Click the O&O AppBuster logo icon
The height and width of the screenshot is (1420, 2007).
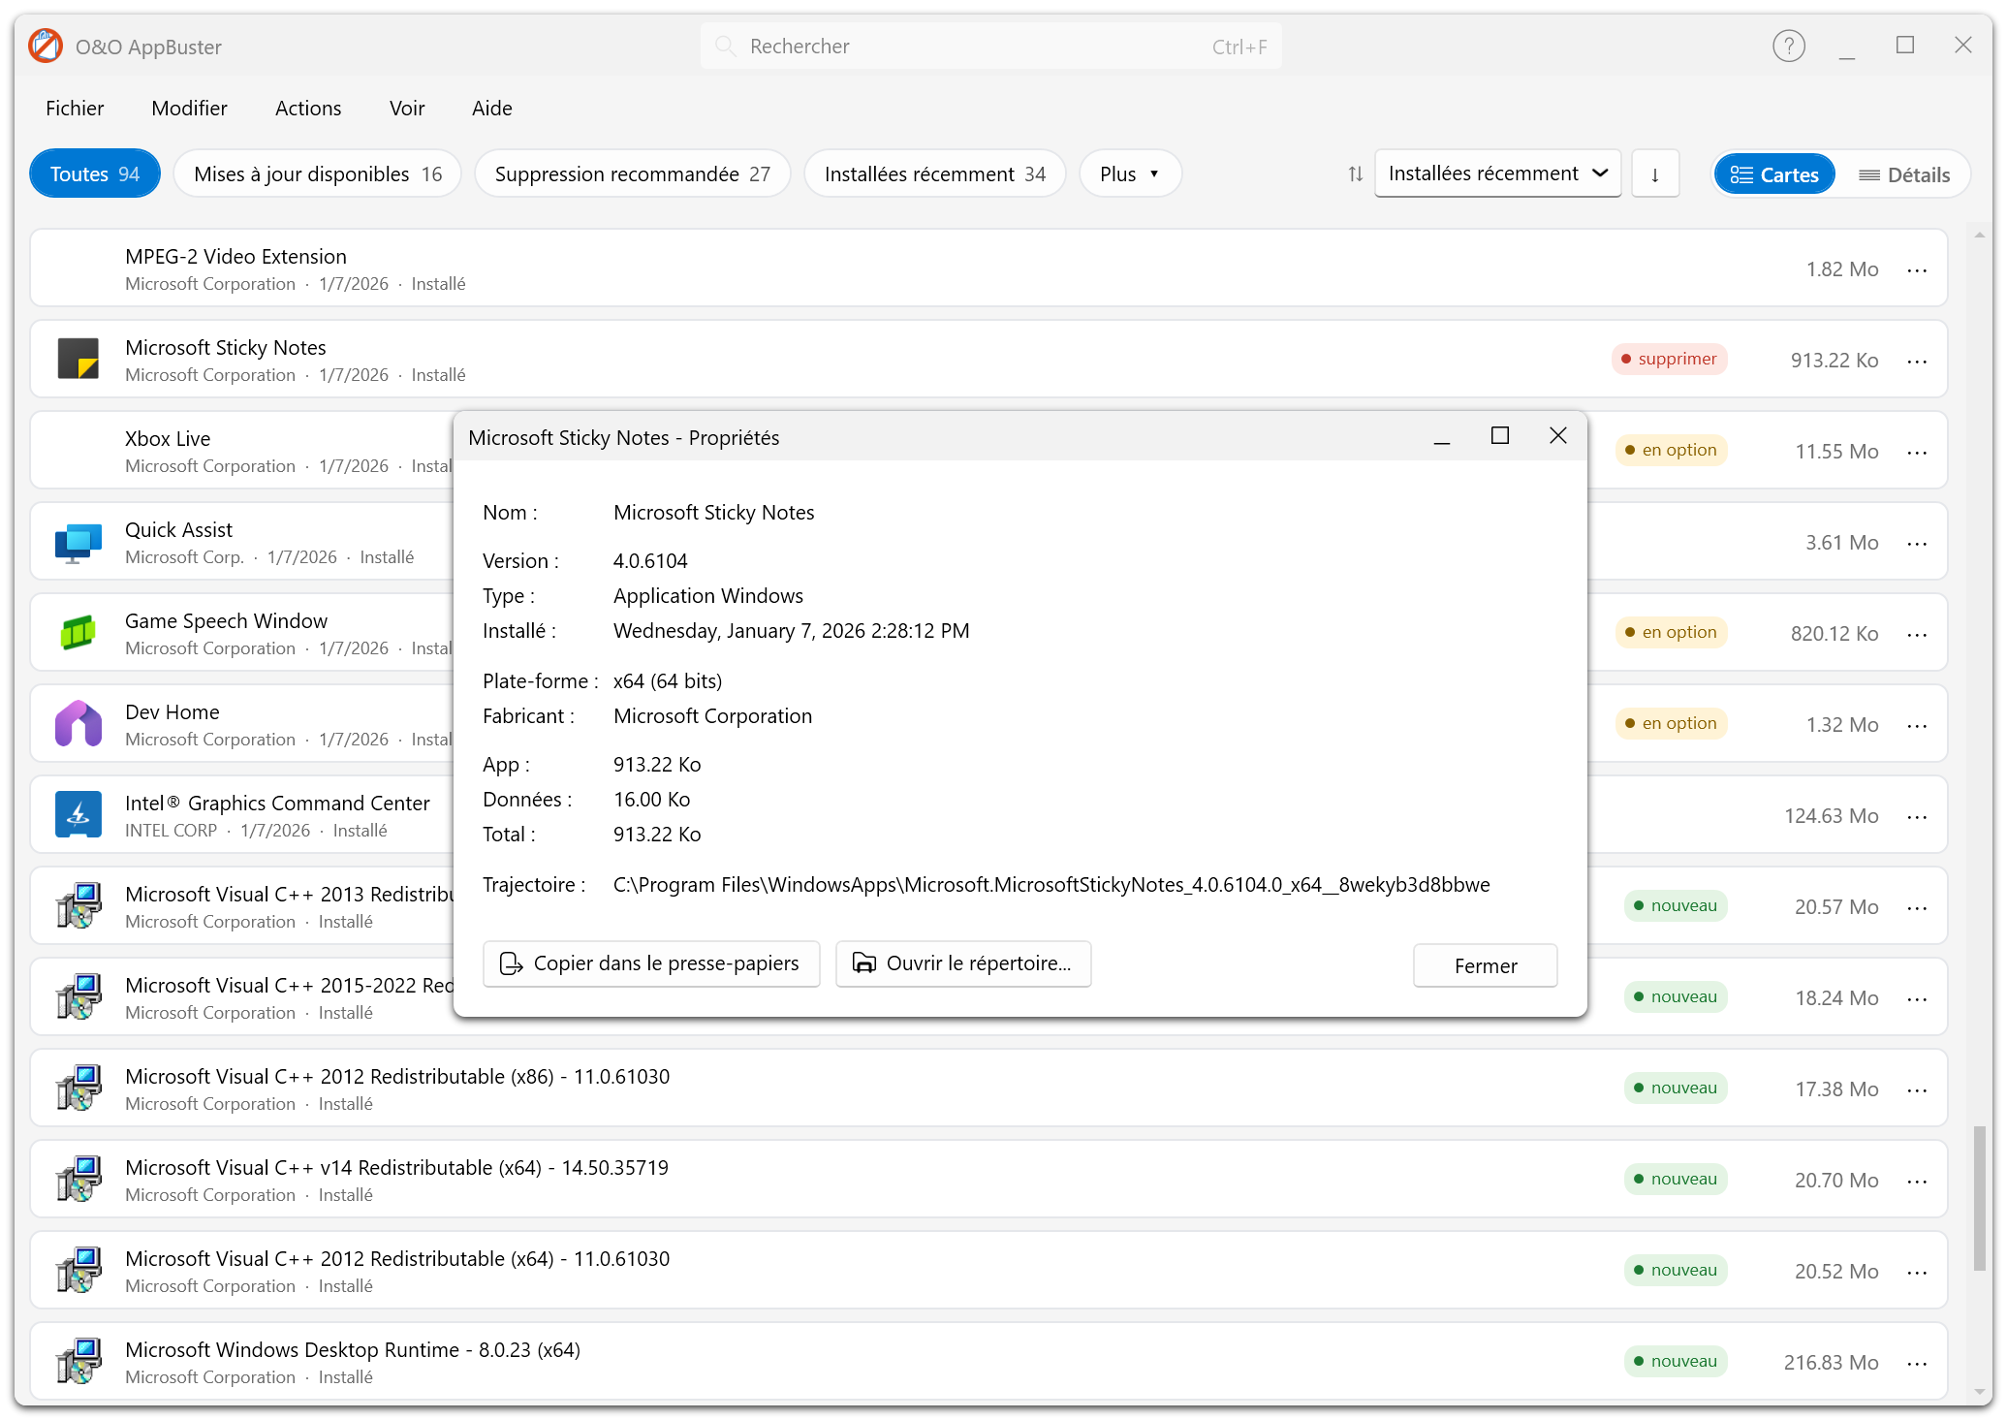point(46,46)
